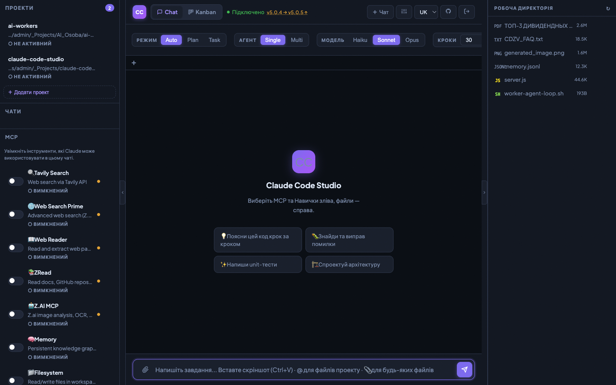Select the Sonnet model
The image size is (616, 385).
click(386, 40)
